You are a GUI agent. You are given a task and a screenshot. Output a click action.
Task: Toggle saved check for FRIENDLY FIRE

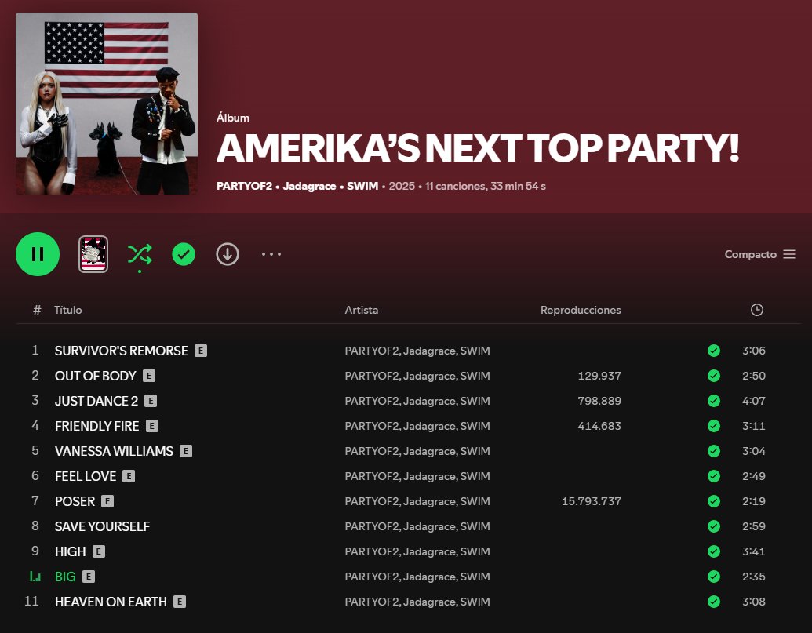click(714, 426)
